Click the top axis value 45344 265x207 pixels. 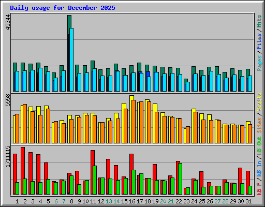[8, 22]
